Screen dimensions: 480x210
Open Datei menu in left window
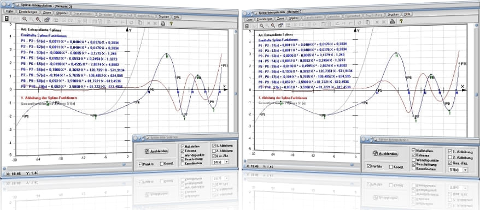click(x=9, y=11)
